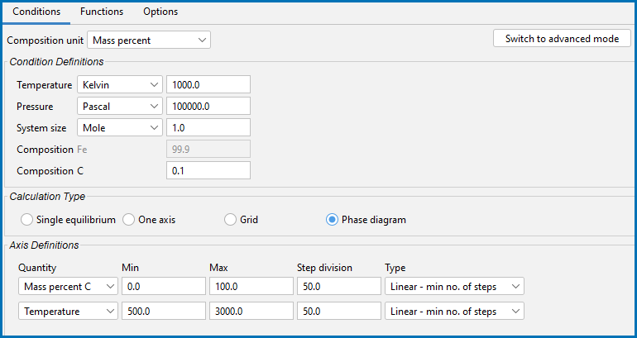
Task: Select the Phase diagram radio button
Action: 332,220
